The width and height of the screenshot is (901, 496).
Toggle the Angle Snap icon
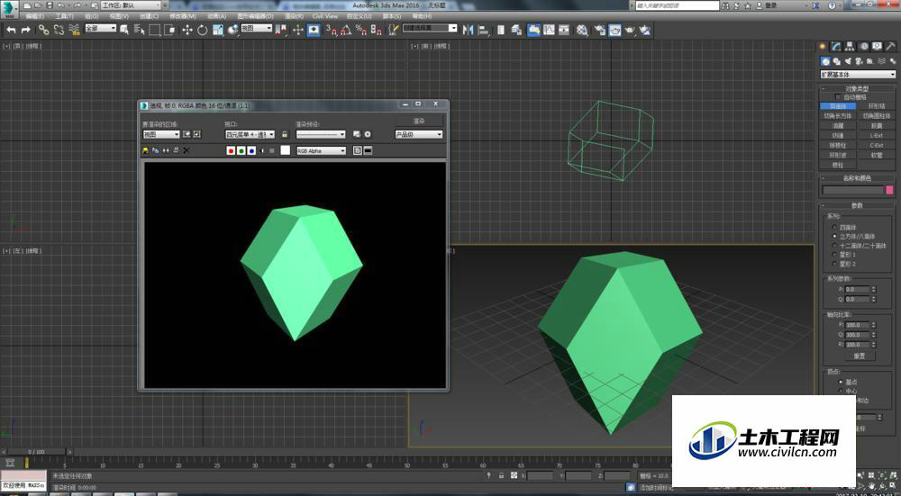(346, 30)
